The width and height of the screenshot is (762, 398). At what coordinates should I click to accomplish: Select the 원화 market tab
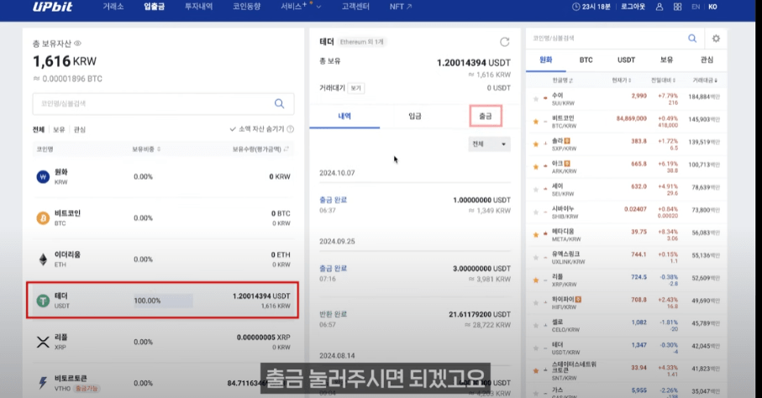coord(546,60)
